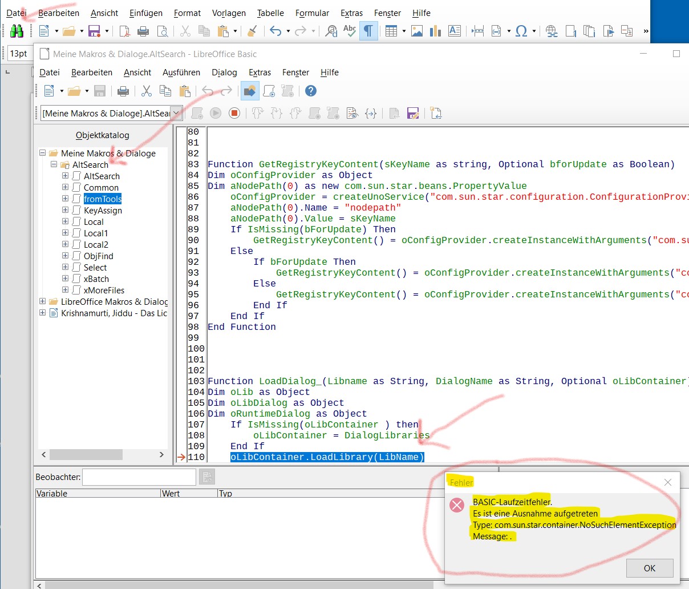The width and height of the screenshot is (689, 589).
Task: Insert an image from the Writer toolbar
Action: pyautogui.click(x=417, y=31)
